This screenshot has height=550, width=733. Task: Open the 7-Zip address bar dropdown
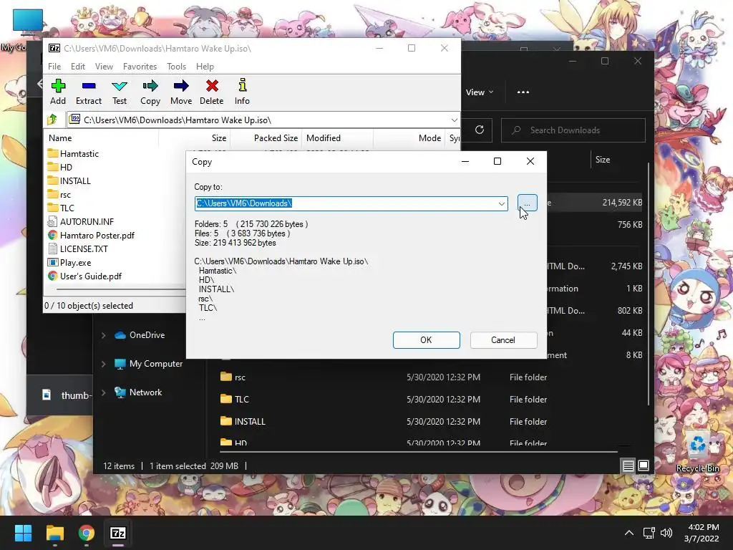[x=454, y=120]
